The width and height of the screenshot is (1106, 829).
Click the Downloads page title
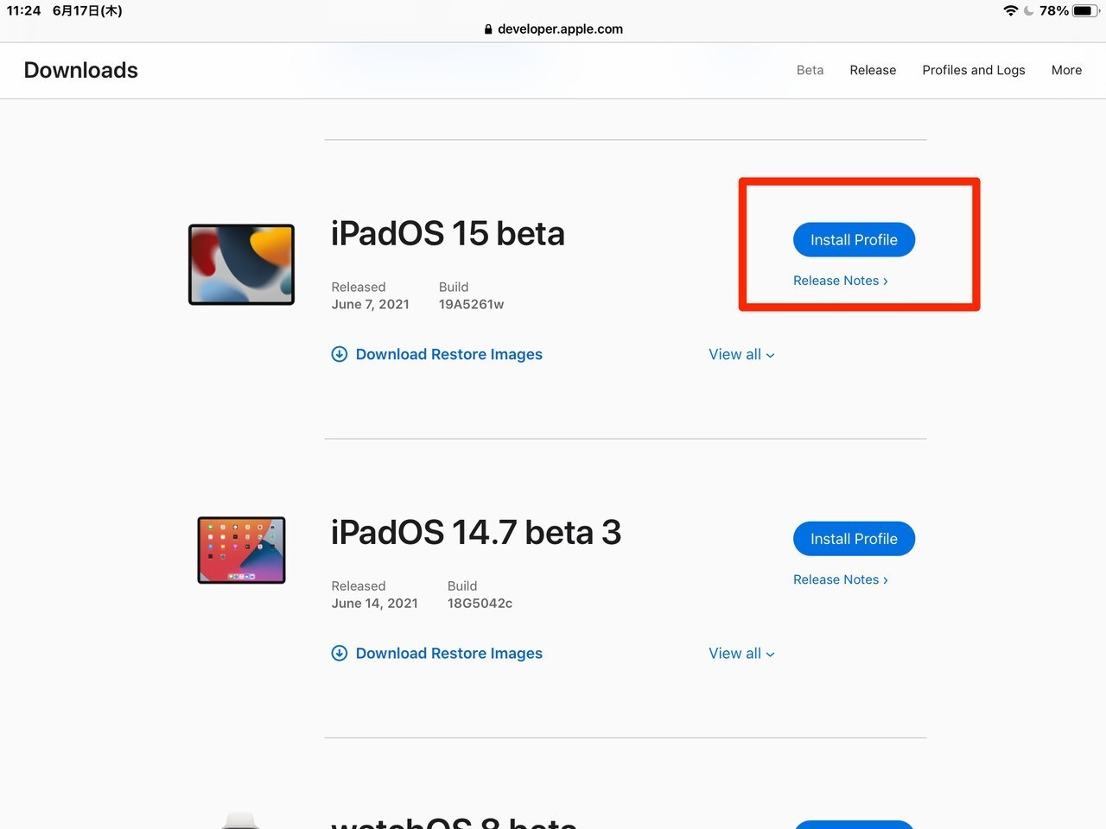(x=81, y=70)
